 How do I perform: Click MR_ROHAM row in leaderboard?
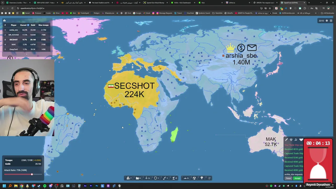pyautogui.click(x=27, y=35)
